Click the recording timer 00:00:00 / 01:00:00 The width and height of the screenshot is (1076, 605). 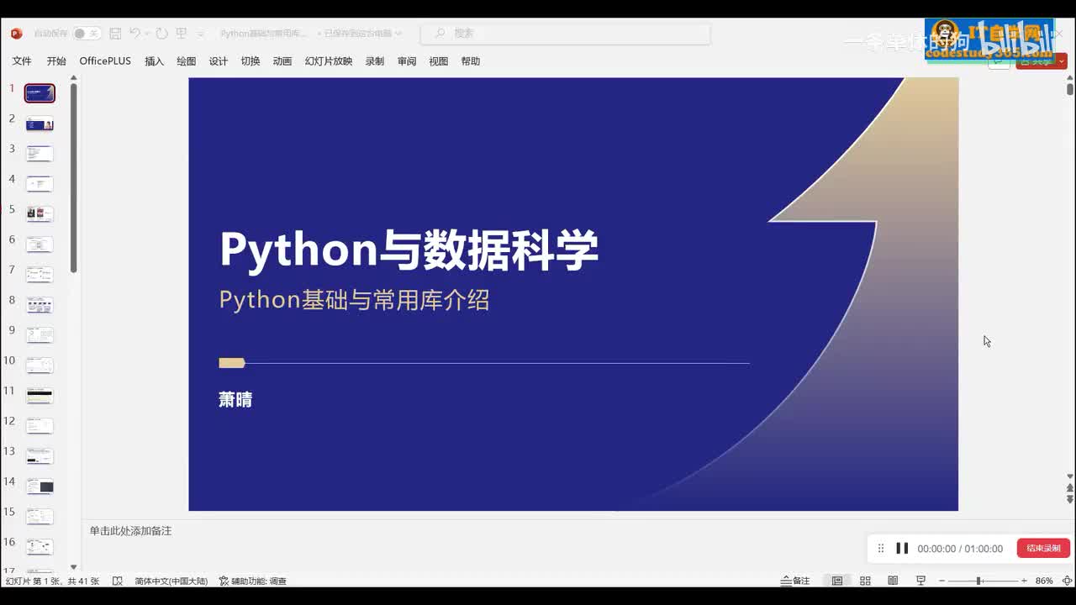[x=960, y=549]
